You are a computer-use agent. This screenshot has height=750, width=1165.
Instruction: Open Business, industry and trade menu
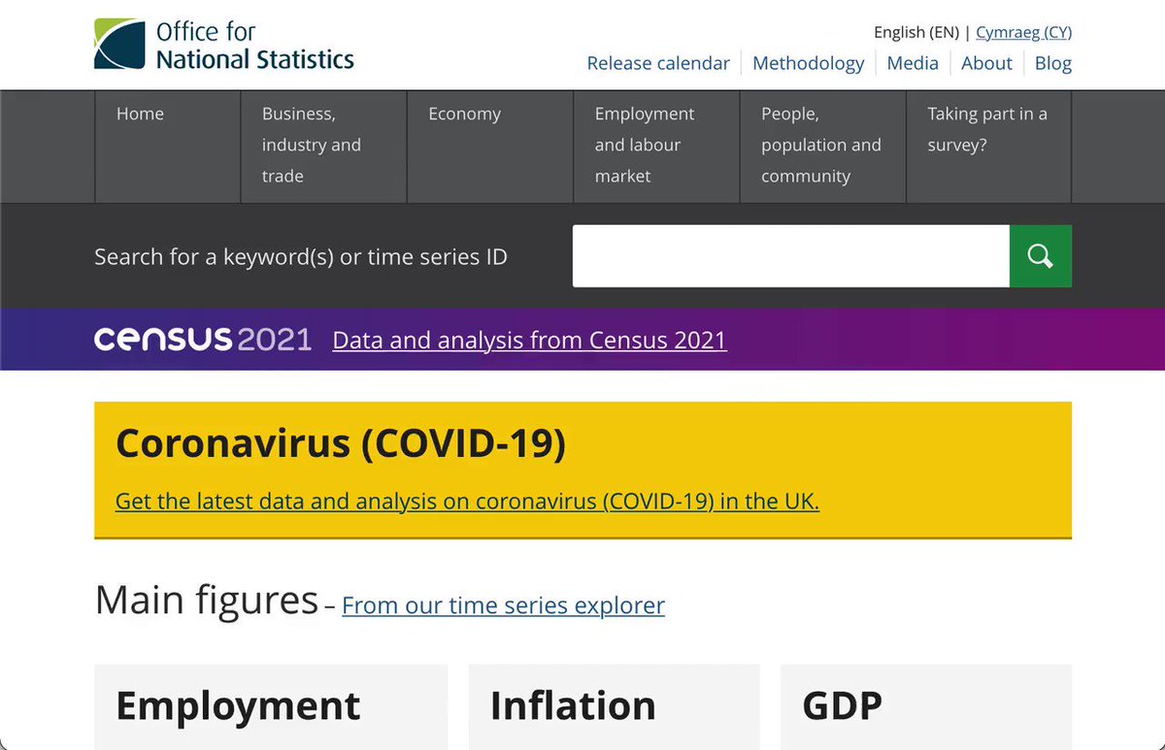click(323, 147)
